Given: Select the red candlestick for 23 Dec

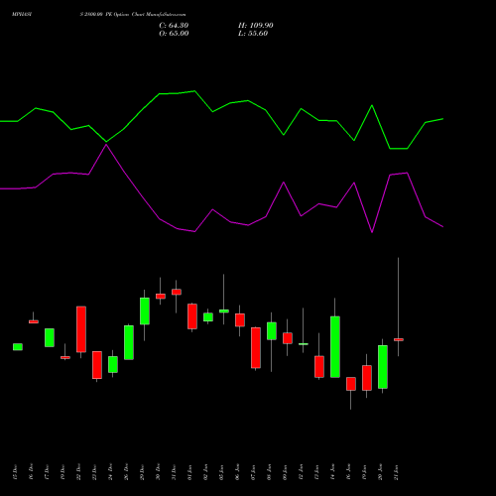Looking at the screenshot, I should [x=97, y=365].
